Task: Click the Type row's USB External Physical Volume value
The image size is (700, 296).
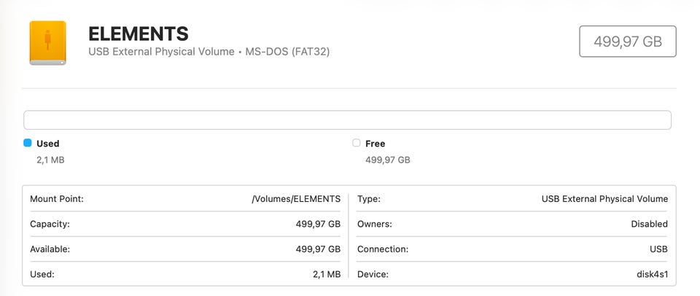Action: (605, 199)
